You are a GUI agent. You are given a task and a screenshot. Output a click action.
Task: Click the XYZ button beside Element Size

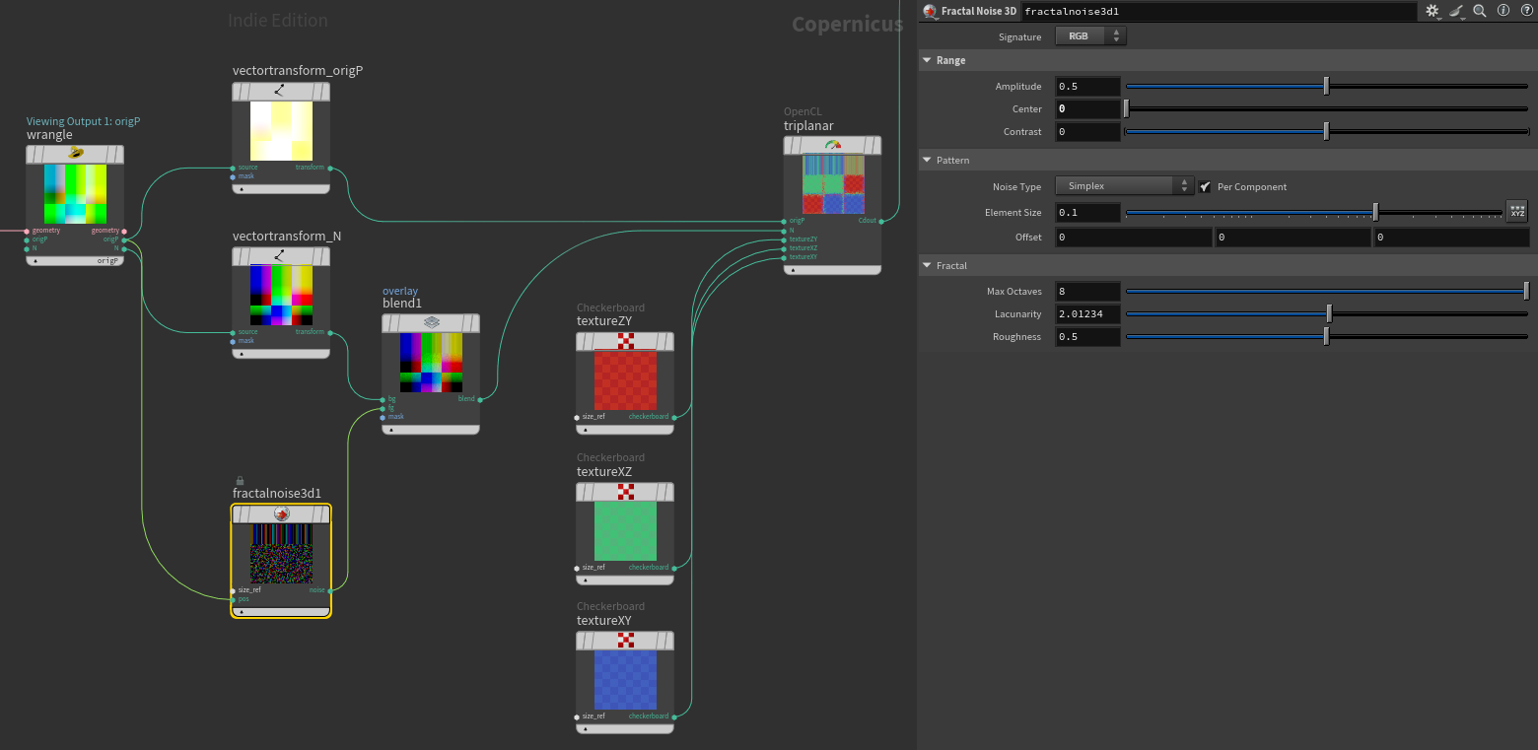1517,212
